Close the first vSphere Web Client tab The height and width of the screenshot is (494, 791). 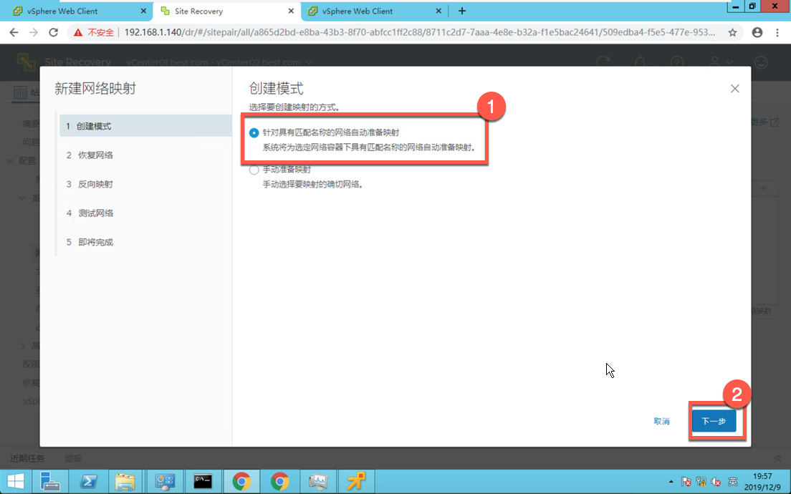click(x=143, y=11)
